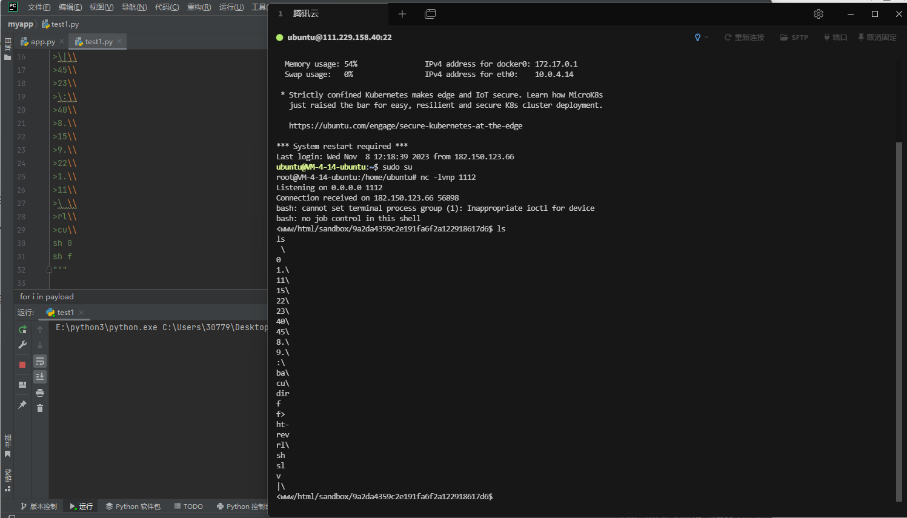Click the restore layout icon in run panel

(22, 385)
